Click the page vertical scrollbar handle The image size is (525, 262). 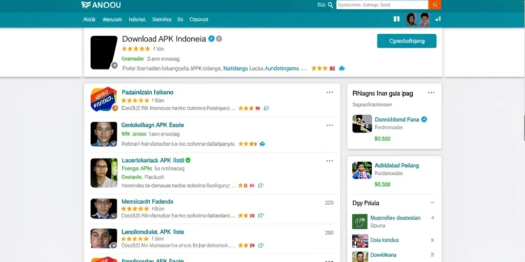coord(524,127)
